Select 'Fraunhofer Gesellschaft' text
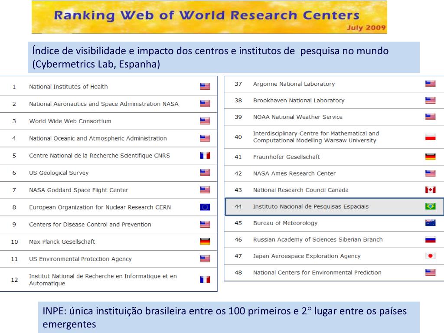The height and width of the screenshot is (333, 444). click(286, 157)
